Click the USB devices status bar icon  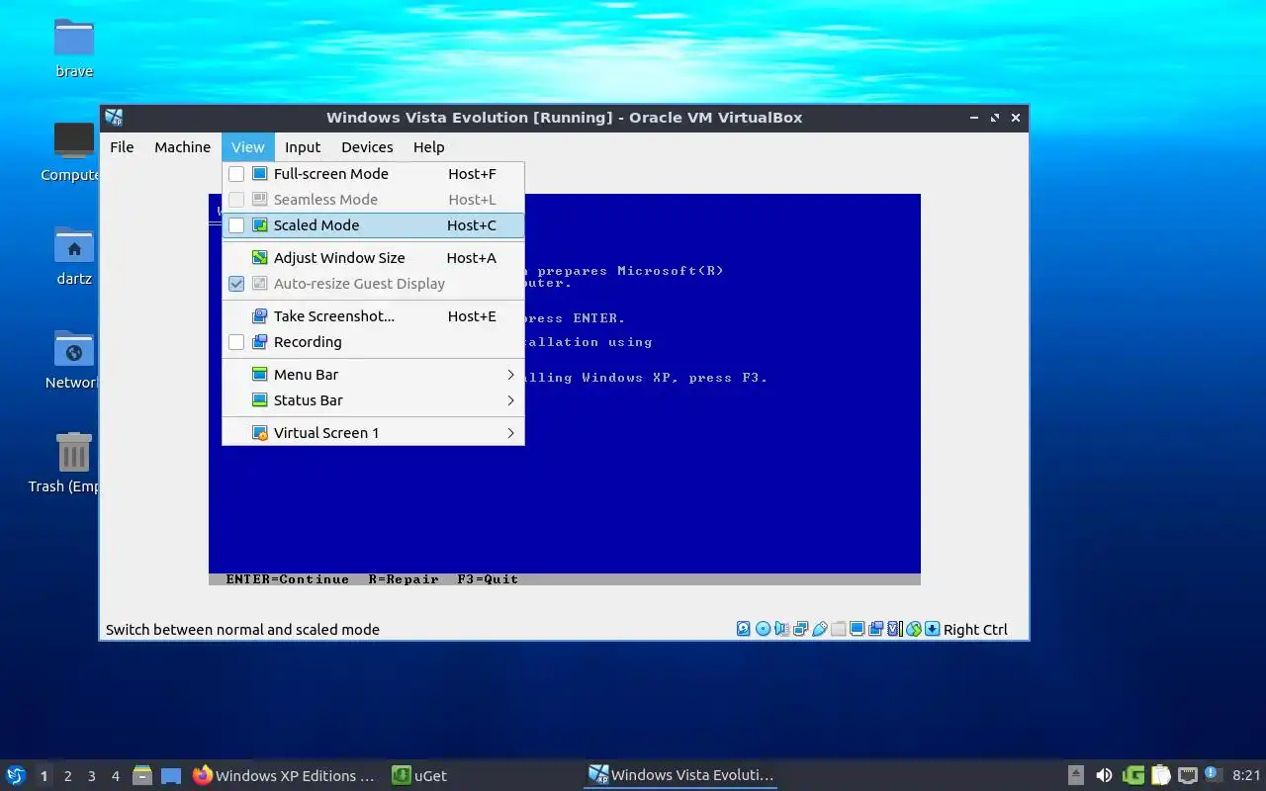(x=819, y=629)
